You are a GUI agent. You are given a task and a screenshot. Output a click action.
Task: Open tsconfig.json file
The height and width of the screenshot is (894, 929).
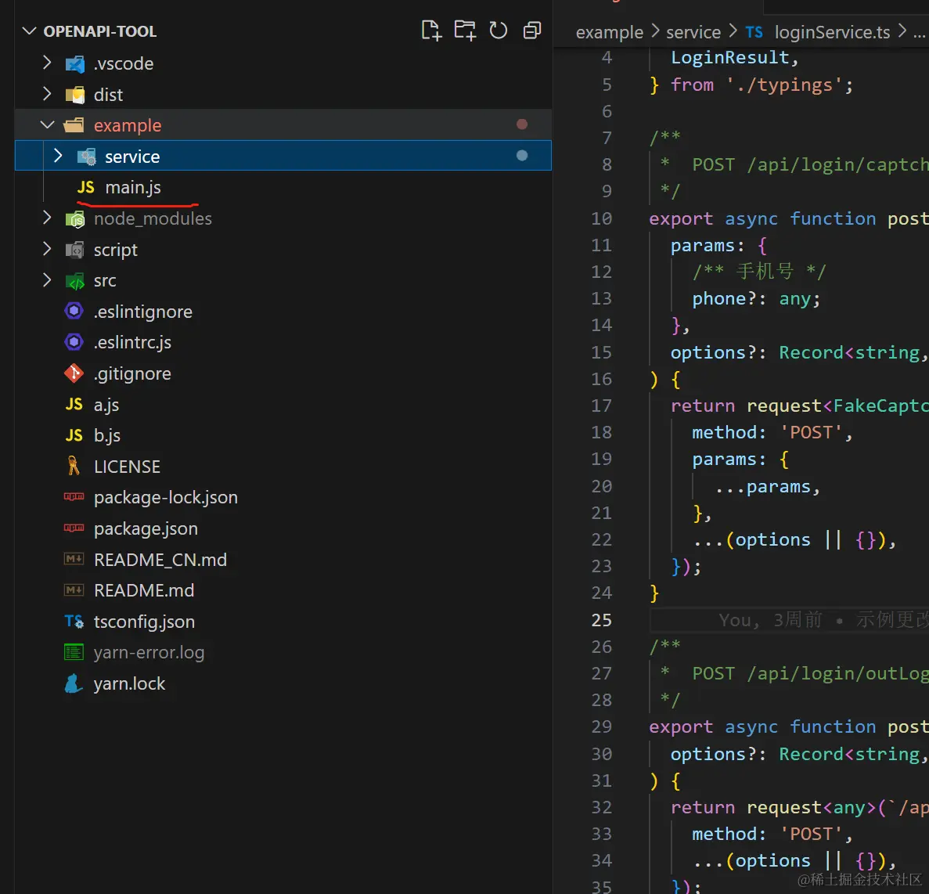(144, 622)
